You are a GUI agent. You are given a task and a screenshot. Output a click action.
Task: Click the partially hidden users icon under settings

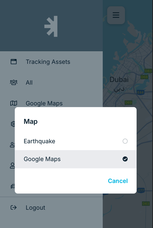(12, 145)
